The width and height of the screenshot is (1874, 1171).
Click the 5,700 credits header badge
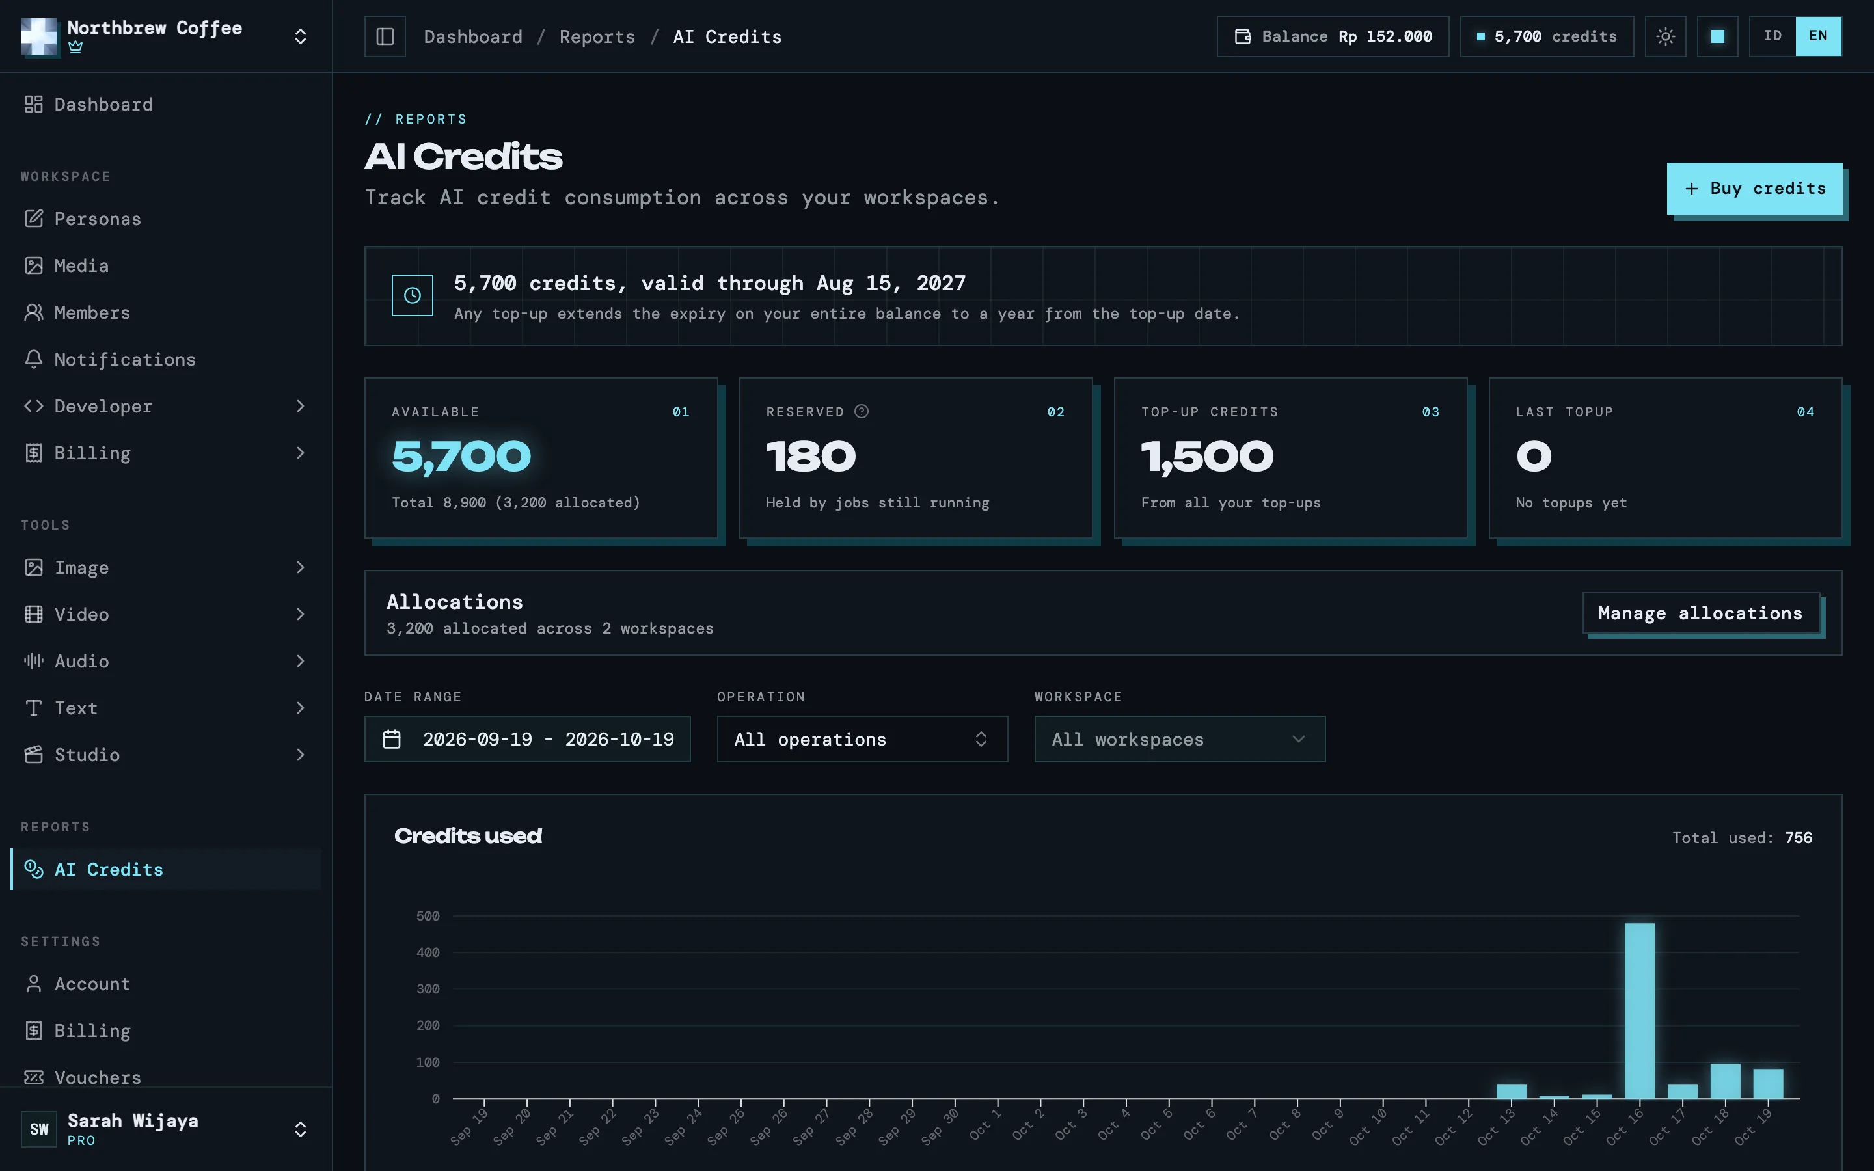point(1547,36)
